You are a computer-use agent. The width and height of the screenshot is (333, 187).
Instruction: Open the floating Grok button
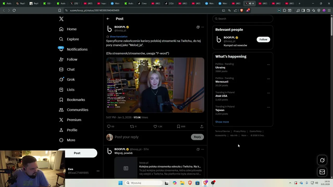tap(322, 160)
